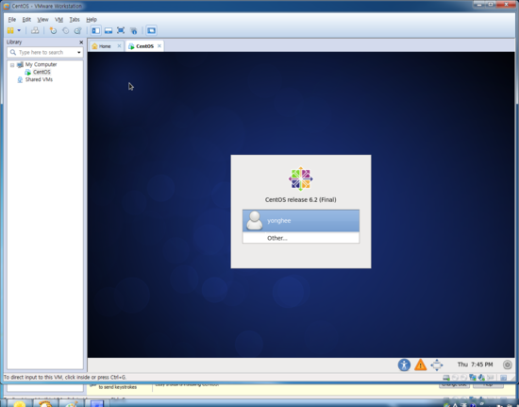
Task: Click the Unity mode toolbar icon
Action: [133, 31]
